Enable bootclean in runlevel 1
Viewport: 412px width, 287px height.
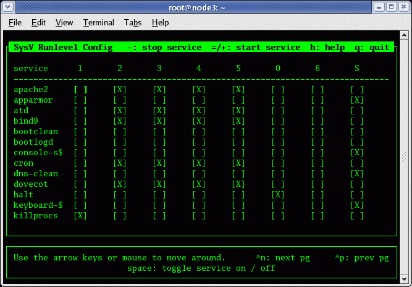pos(80,132)
